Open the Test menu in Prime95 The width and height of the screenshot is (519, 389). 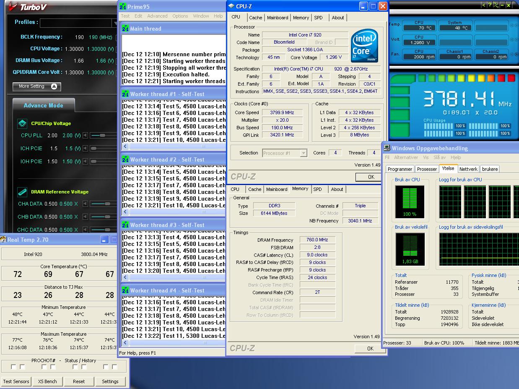click(125, 16)
